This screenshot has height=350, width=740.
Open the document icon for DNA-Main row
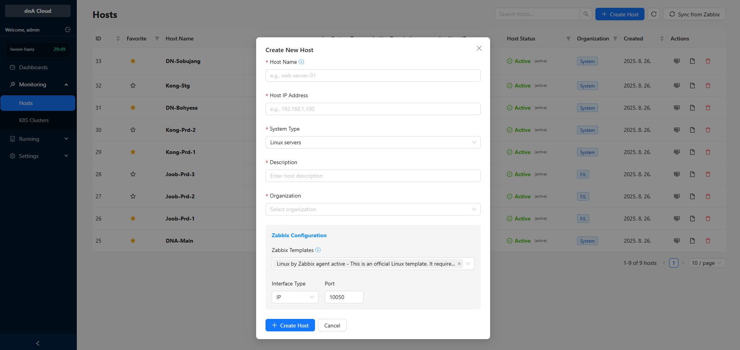tap(692, 241)
